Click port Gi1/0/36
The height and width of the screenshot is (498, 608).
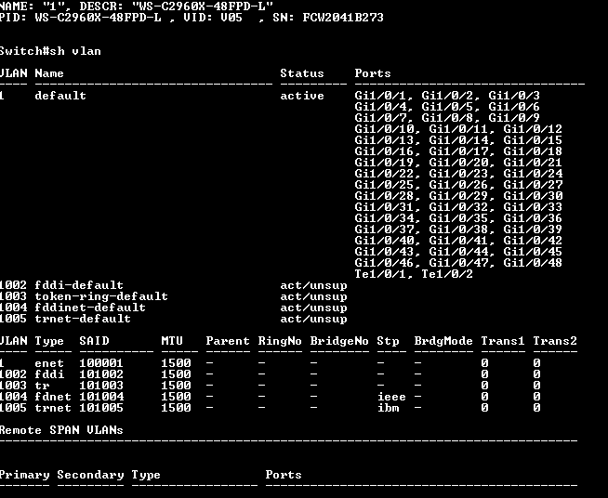(x=533, y=218)
